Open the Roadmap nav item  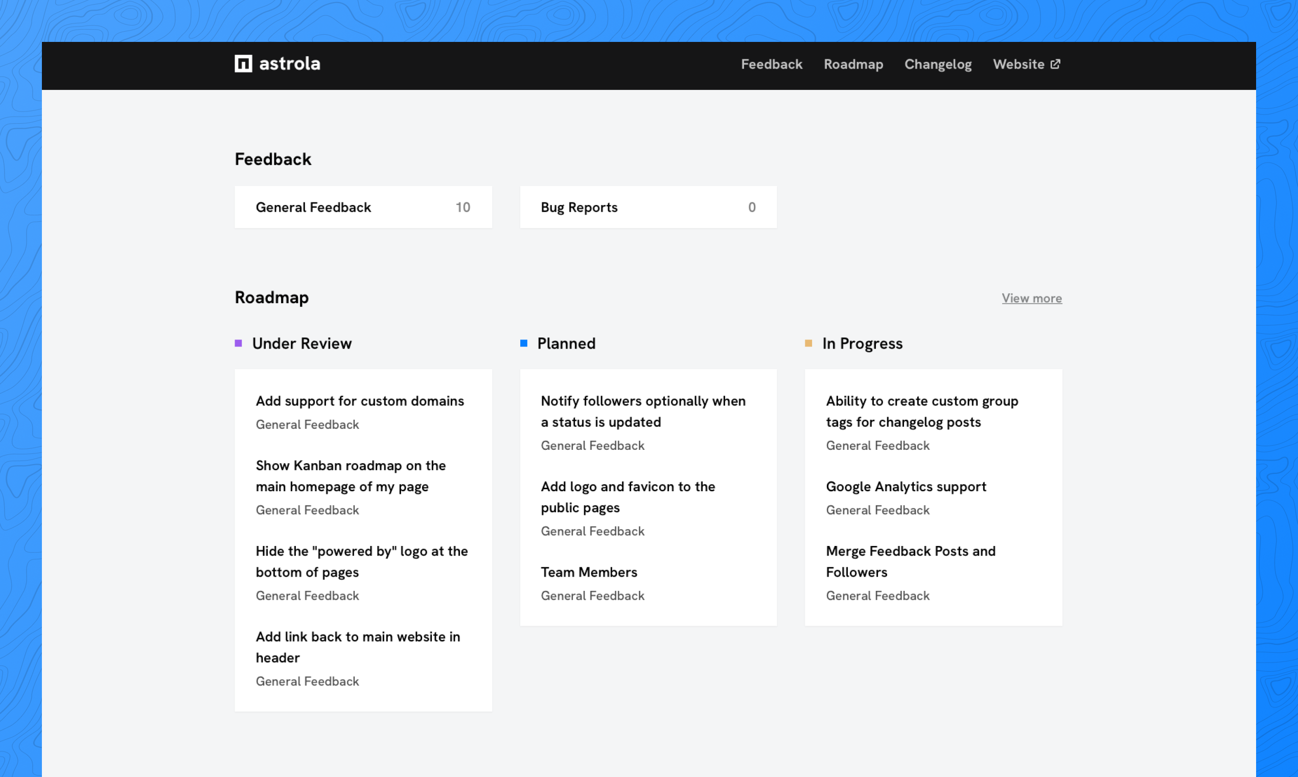[853, 64]
